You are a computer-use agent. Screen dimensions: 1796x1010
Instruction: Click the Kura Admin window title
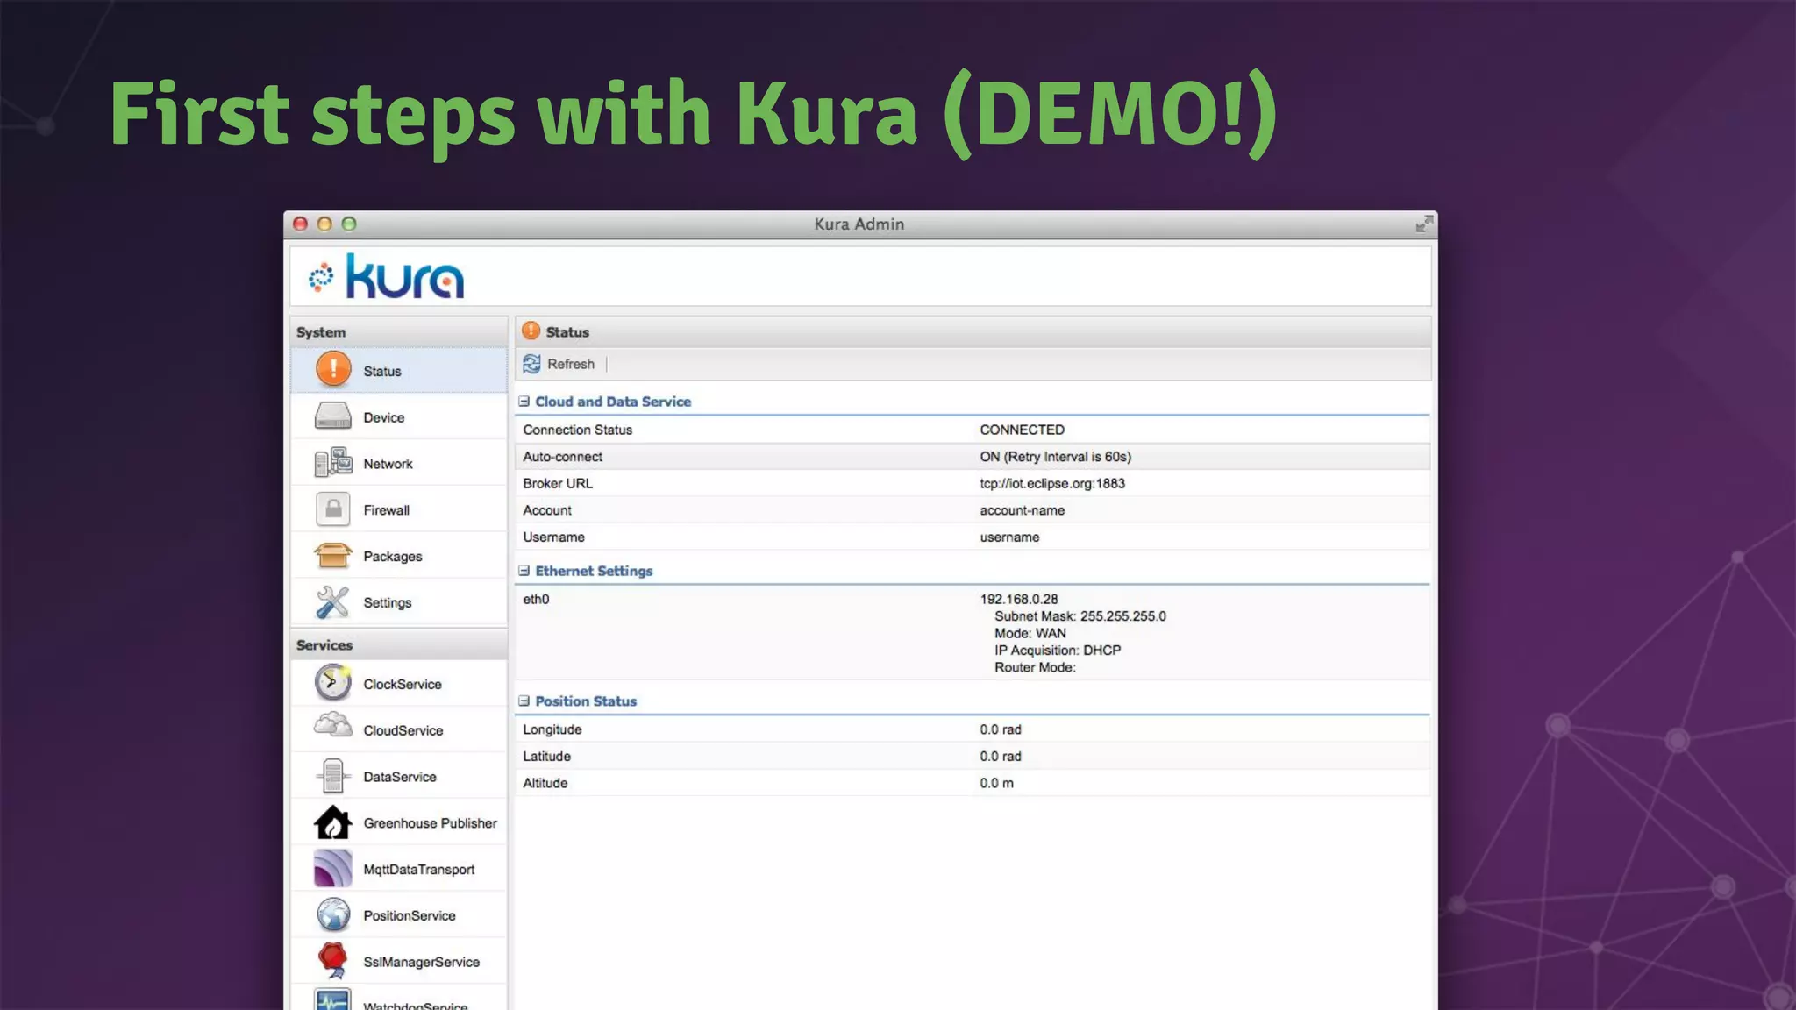859,224
